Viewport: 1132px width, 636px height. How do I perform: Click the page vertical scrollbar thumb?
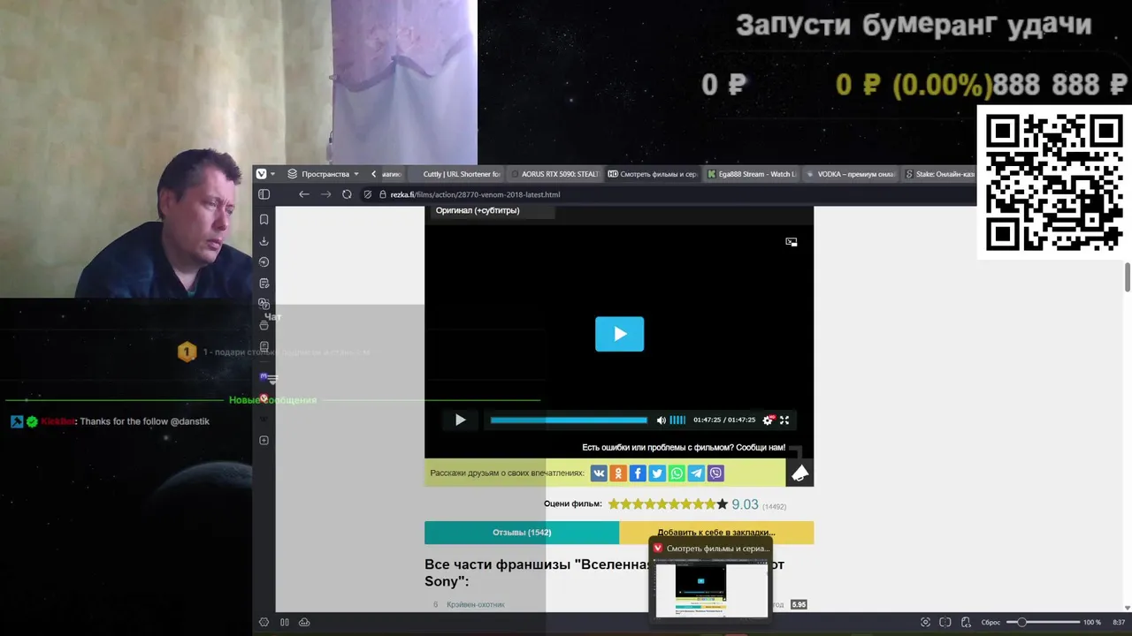[x=1128, y=276]
